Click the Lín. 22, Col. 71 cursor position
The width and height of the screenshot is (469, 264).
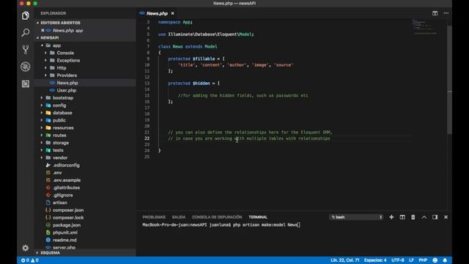click(x=344, y=260)
